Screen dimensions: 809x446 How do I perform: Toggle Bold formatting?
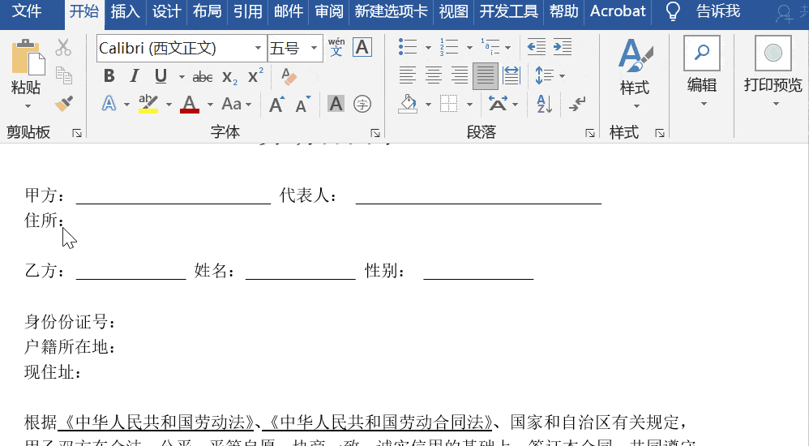pos(109,76)
